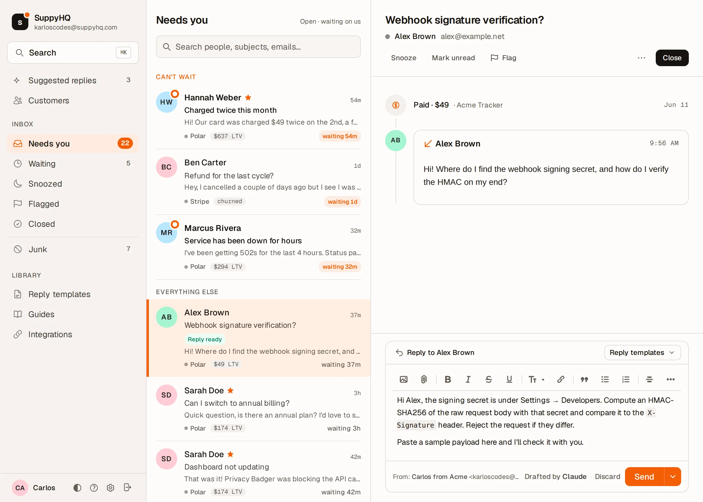Open the conversation more actions ellipsis
Screen dimensions: 703x502
tap(641, 58)
